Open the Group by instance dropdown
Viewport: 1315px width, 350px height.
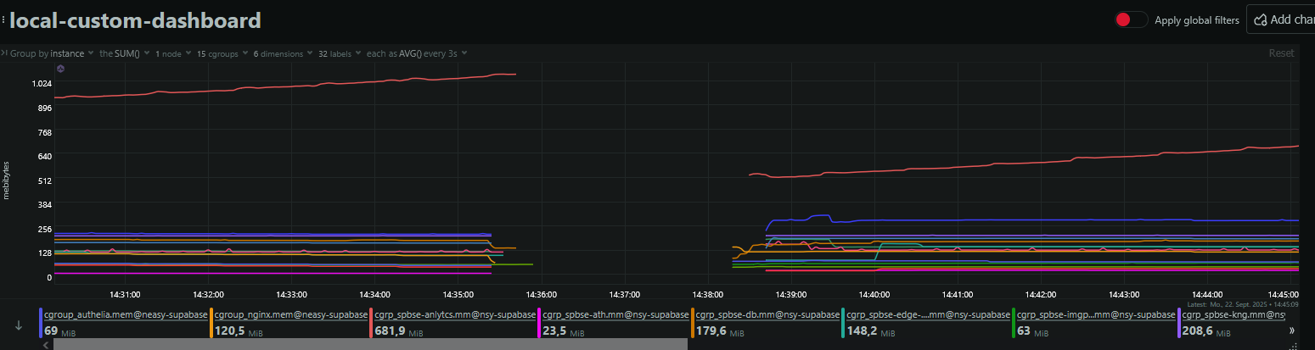tap(51, 53)
